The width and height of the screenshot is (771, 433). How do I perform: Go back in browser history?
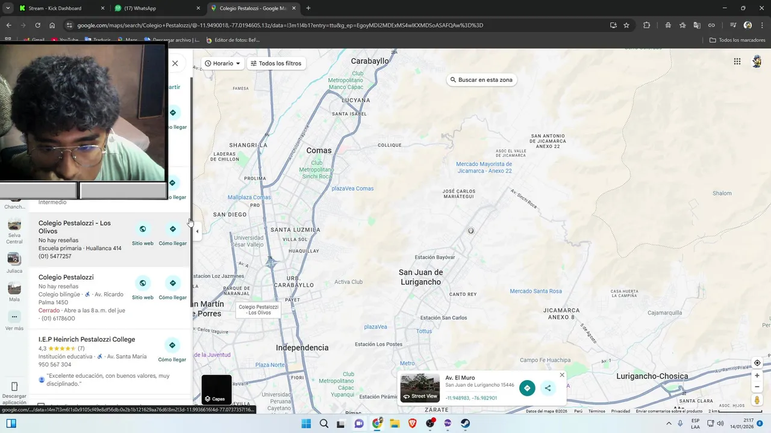click(8, 25)
